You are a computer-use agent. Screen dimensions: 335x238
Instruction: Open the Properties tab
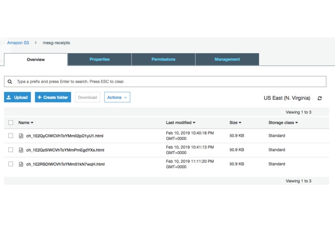[x=100, y=59]
